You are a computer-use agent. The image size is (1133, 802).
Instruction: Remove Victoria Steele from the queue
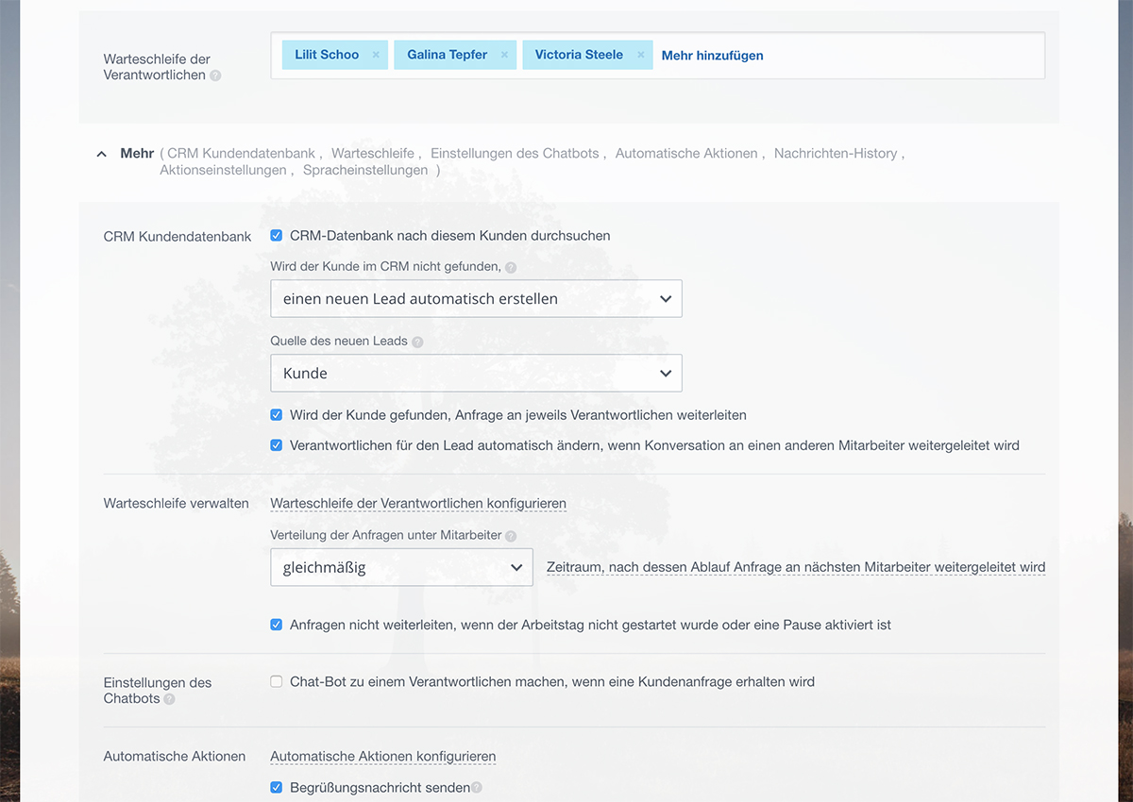pos(640,56)
